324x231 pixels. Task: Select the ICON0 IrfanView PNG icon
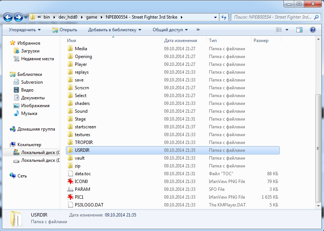point(70,181)
